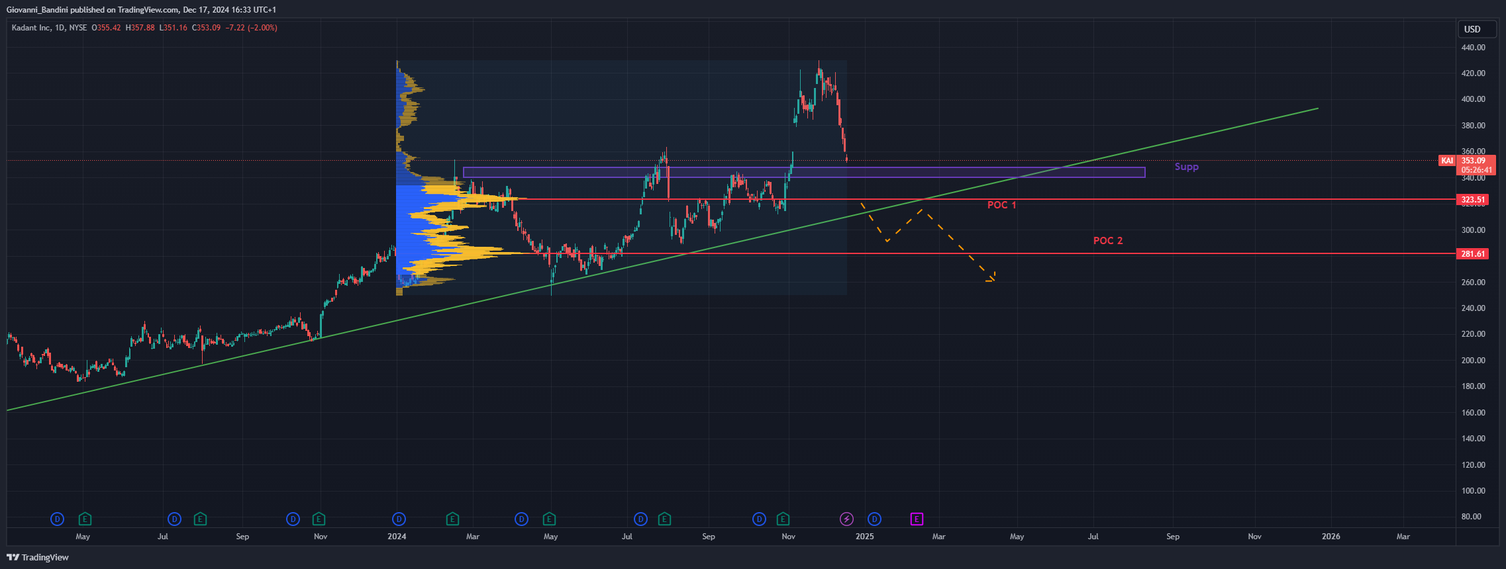The height and width of the screenshot is (569, 1506).
Task: Open the earnings marker at May 2023
Action: (x=85, y=519)
